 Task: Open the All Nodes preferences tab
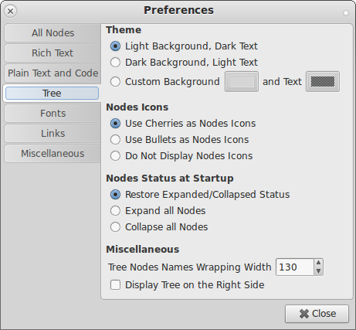(53, 33)
